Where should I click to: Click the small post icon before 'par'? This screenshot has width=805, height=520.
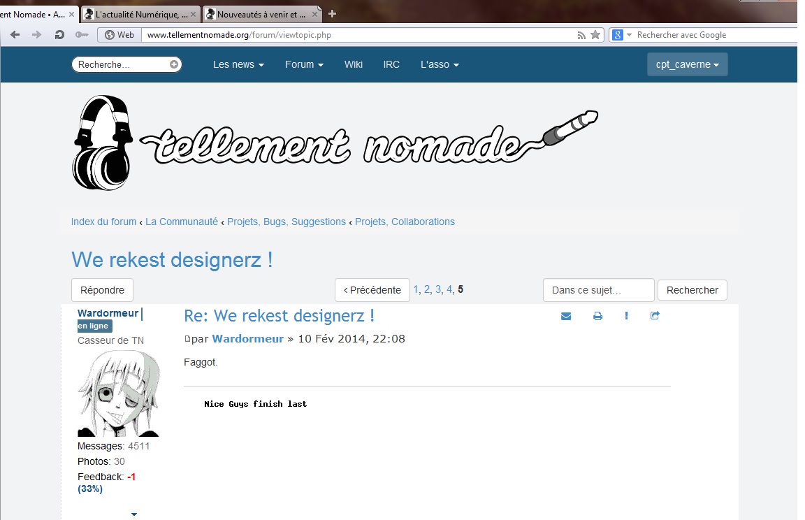(187, 339)
